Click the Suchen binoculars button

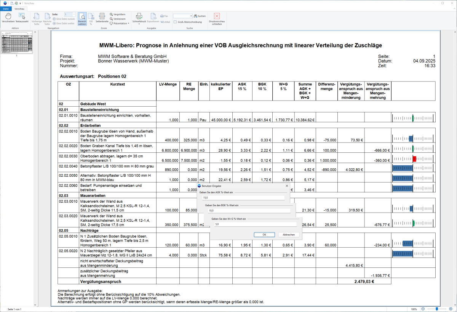coord(200,16)
